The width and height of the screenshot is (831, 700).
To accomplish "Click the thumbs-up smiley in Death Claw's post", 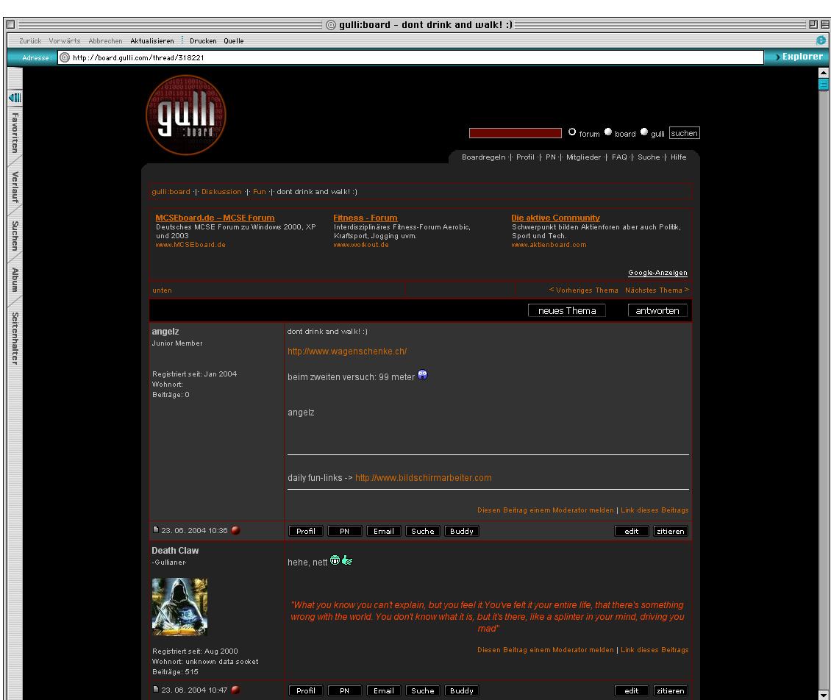I will [x=347, y=560].
